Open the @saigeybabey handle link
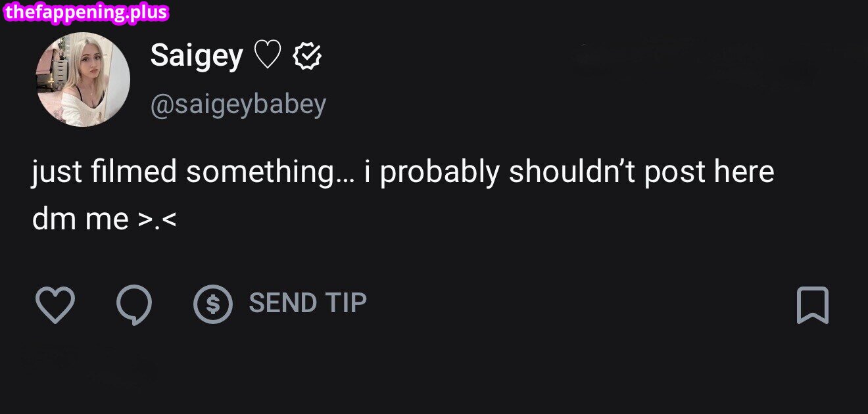 pos(238,104)
